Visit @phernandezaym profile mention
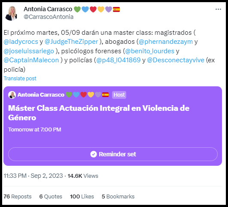 pos(166,42)
